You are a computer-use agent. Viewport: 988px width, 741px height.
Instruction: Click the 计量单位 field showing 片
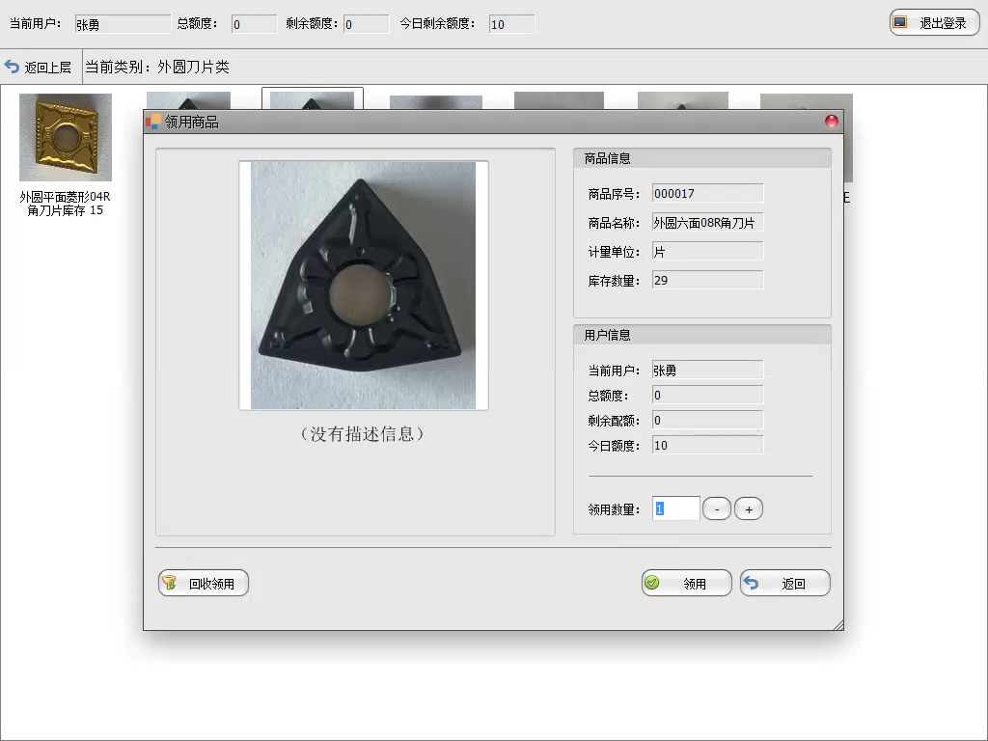tap(707, 252)
